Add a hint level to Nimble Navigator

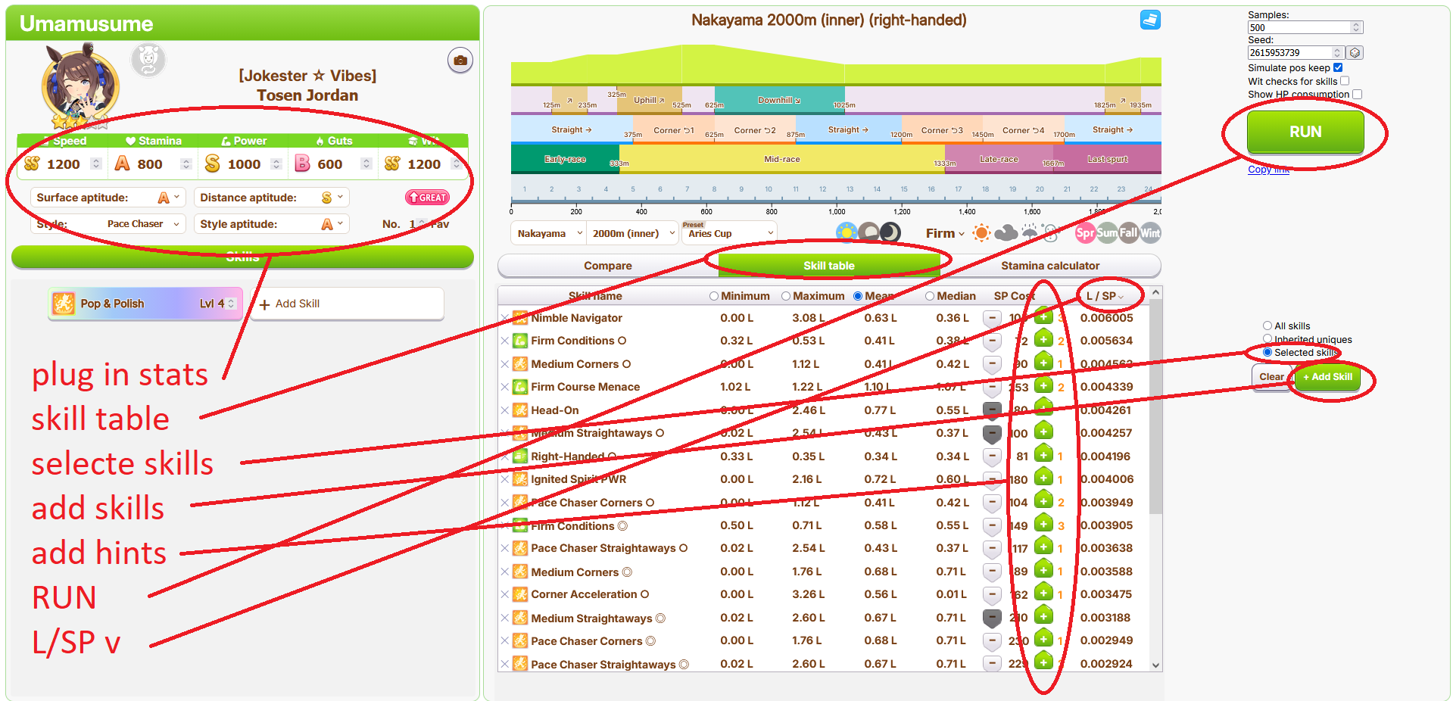1043,317
